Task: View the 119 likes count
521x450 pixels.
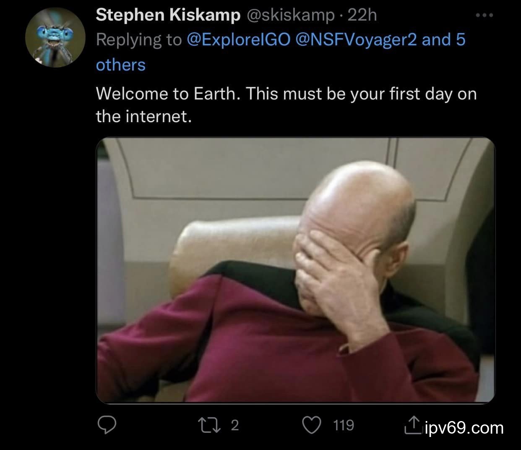Action: 344,425
